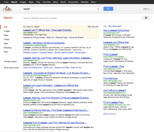This screenshot has height=132, width=154.
Task: Show search tools in sidebar
Action: [x=11, y=68]
